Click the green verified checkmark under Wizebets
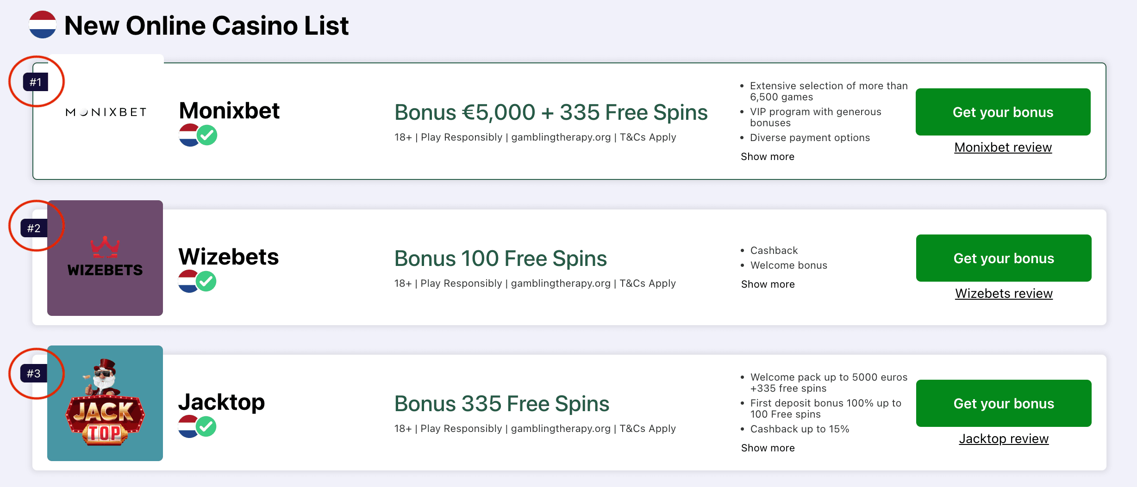The image size is (1137, 487). point(206,281)
